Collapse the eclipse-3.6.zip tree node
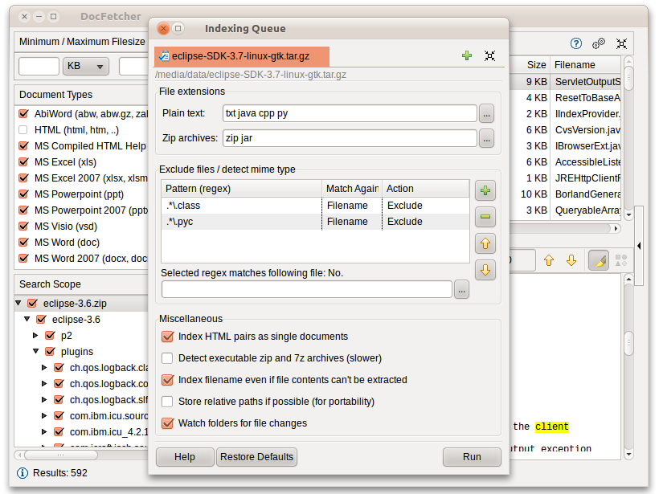This screenshot has height=494, width=659. coord(19,304)
